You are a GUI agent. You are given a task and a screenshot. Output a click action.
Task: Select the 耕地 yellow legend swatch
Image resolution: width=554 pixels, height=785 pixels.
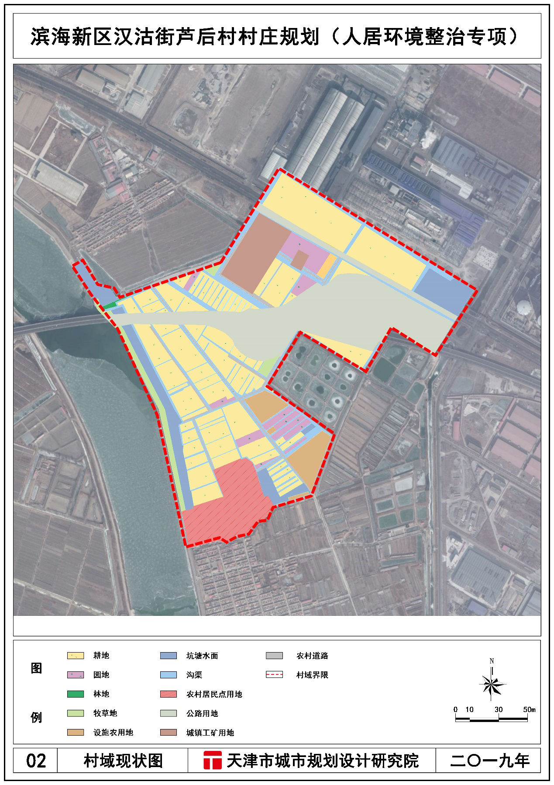point(75,656)
